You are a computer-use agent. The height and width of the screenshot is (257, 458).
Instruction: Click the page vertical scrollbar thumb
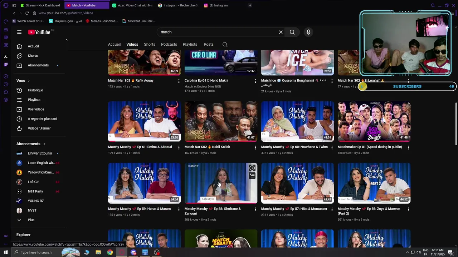[456, 124]
